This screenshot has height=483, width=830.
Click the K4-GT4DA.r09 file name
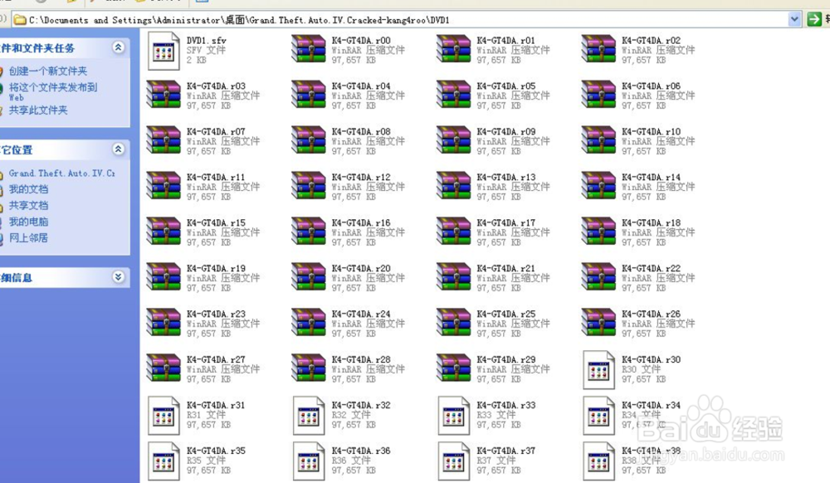(x=506, y=131)
